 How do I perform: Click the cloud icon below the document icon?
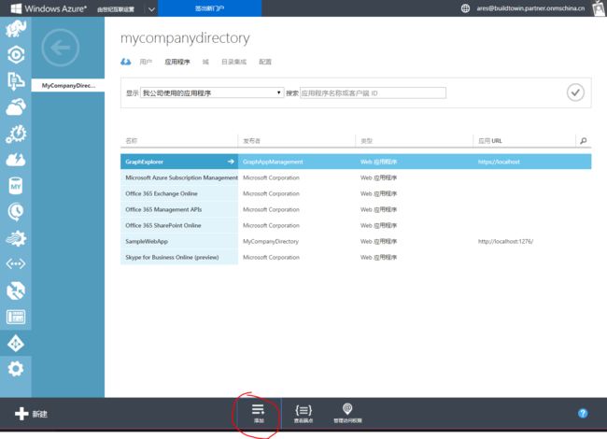click(x=16, y=106)
